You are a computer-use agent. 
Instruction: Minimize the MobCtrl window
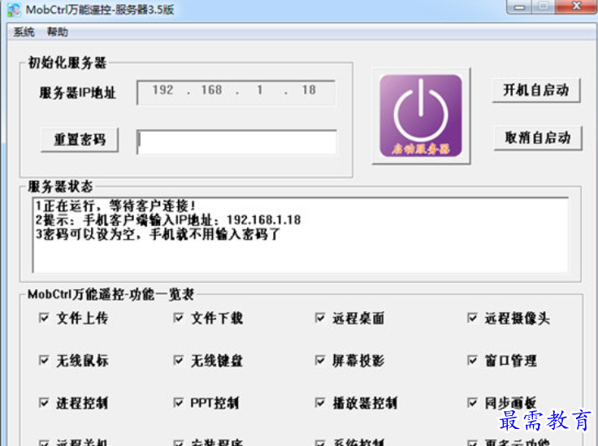(x=519, y=6)
